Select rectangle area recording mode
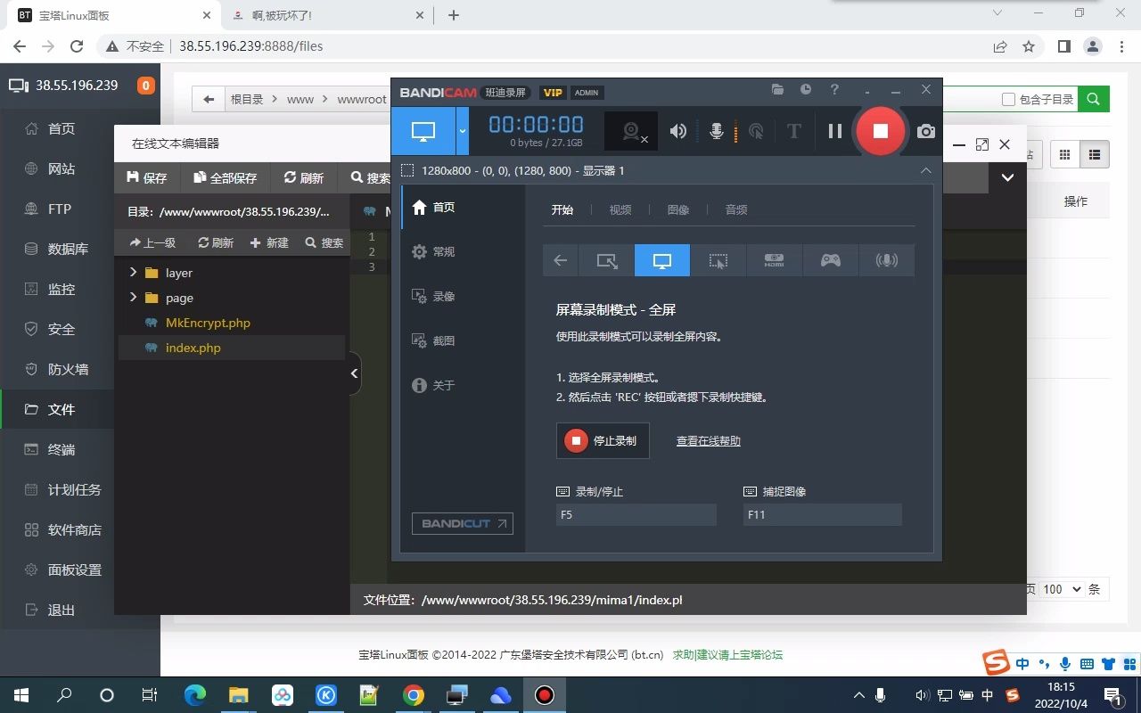 [x=606, y=260]
